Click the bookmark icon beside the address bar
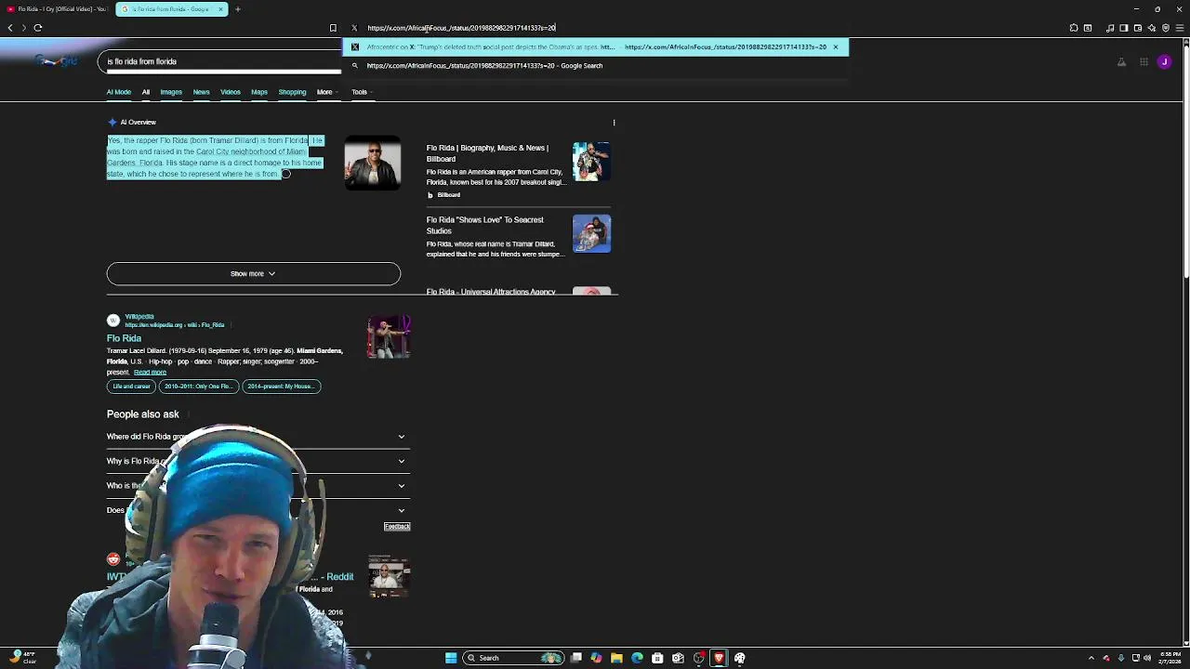This screenshot has width=1190, height=669. point(333,28)
